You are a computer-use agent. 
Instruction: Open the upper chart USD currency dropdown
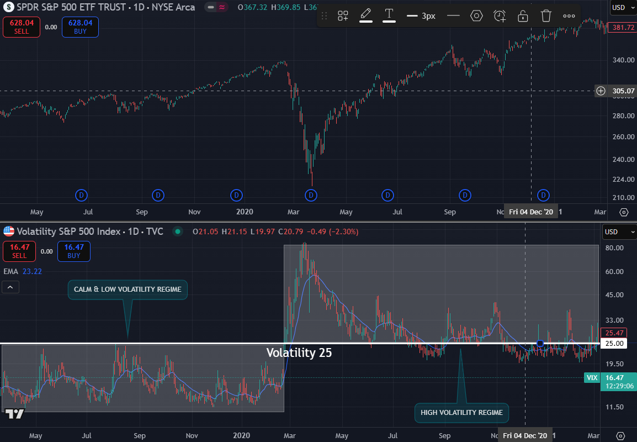(622, 7)
